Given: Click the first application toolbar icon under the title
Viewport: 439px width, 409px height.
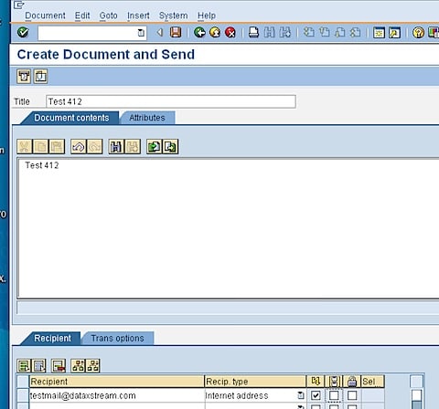Looking at the screenshot, I should click(x=24, y=76).
